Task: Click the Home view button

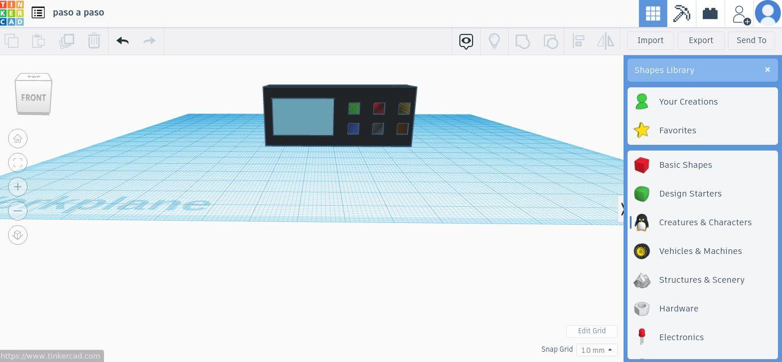Action: pos(18,138)
